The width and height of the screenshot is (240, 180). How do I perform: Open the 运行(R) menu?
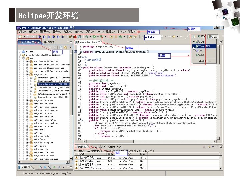coord(110,32)
